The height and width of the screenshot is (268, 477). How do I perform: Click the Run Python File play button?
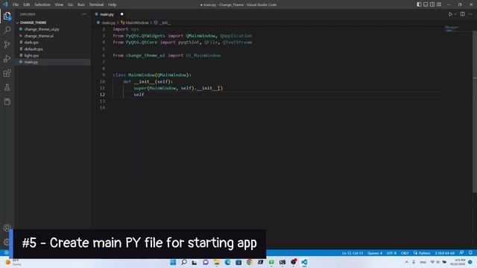(450, 14)
